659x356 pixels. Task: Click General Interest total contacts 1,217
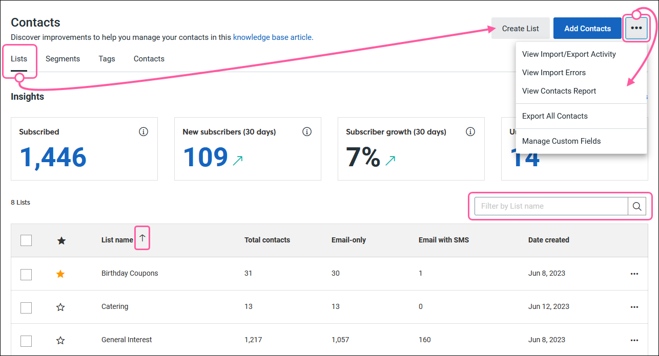tap(253, 340)
